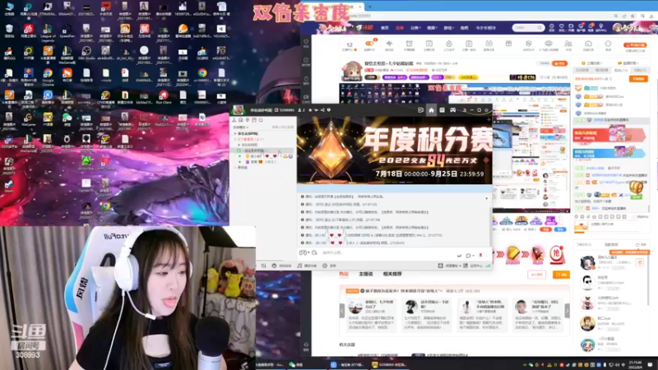The image size is (658, 370).
Task: Switch to the 相关推荐 tab below the stream
Action: pyautogui.click(x=392, y=274)
